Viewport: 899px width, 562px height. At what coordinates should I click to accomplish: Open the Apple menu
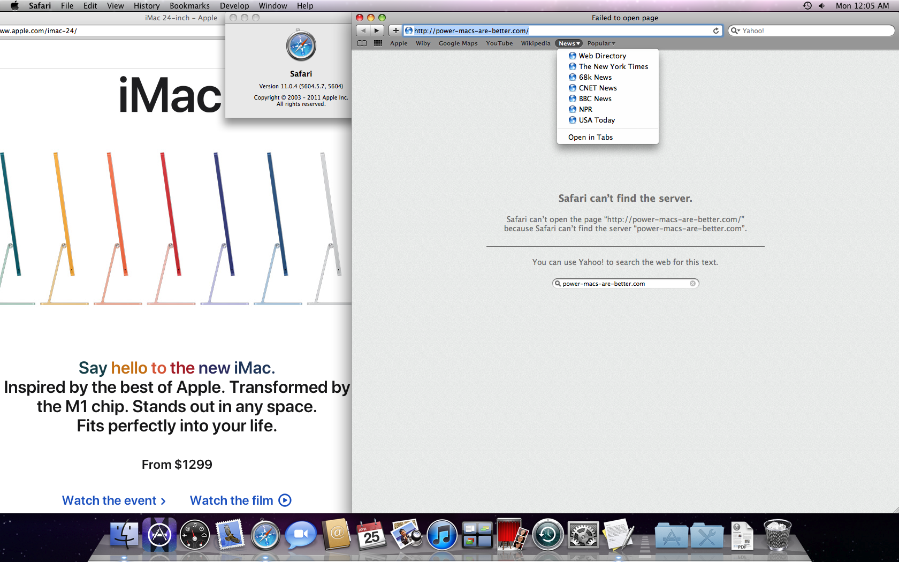tap(14, 6)
